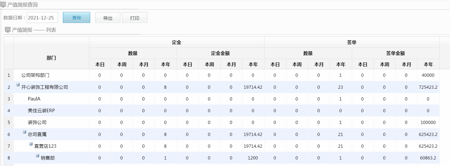
Task: Select the 美佳云装ERP department row
Action: [x=41, y=111]
